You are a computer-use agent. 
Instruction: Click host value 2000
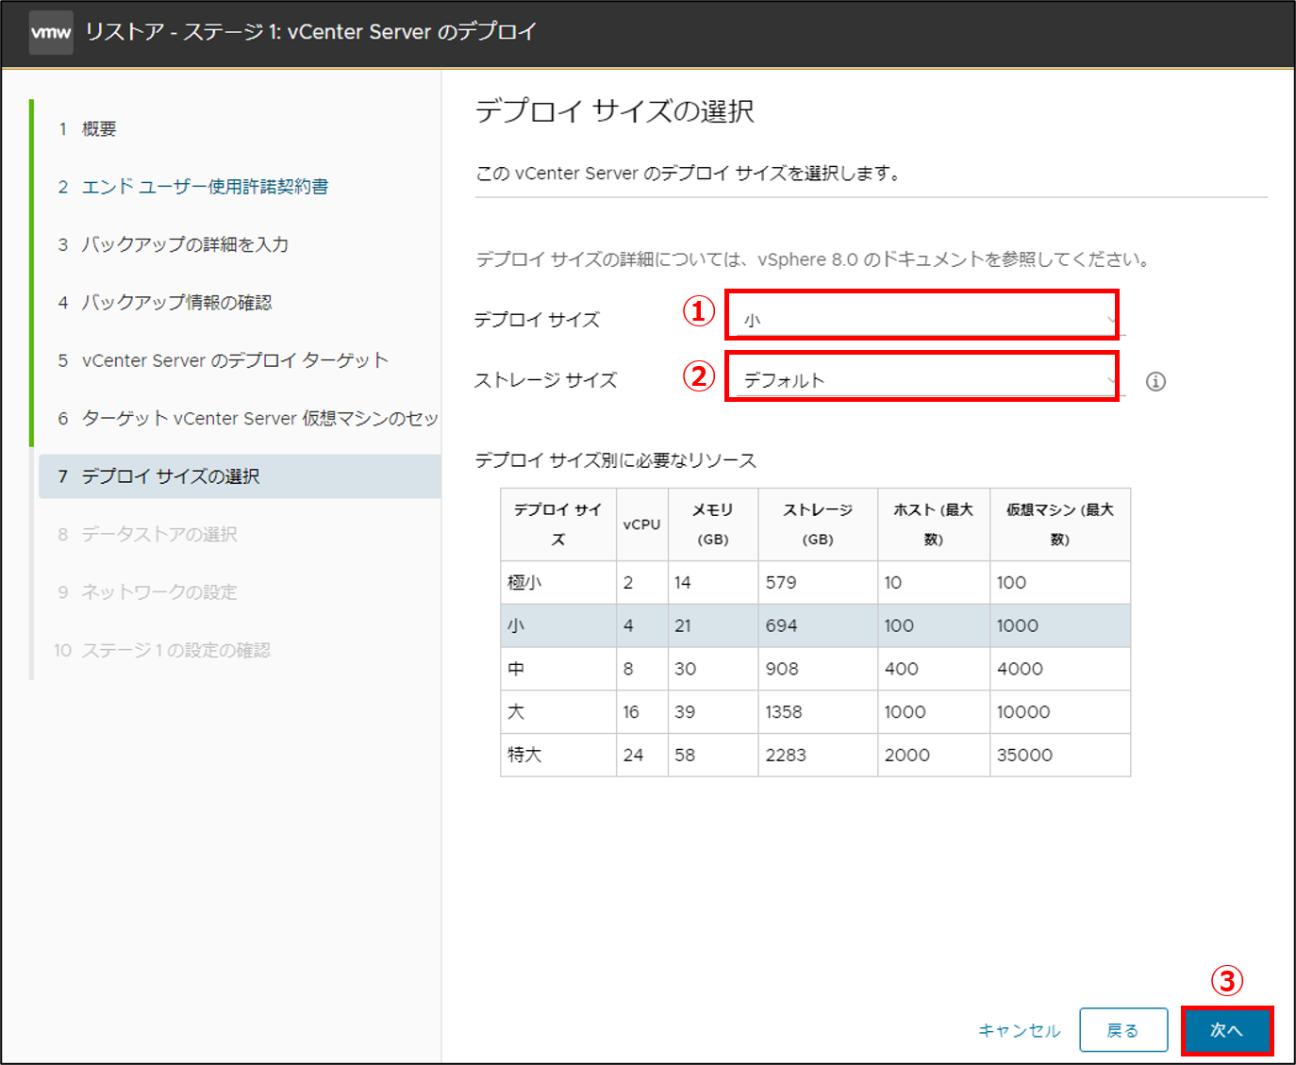point(906,755)
